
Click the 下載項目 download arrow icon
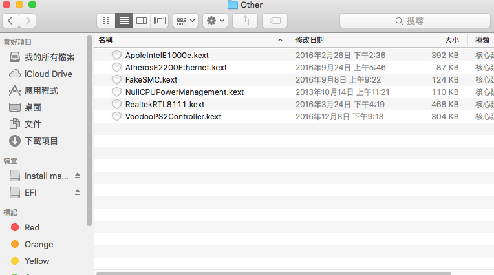click(15, 141)
